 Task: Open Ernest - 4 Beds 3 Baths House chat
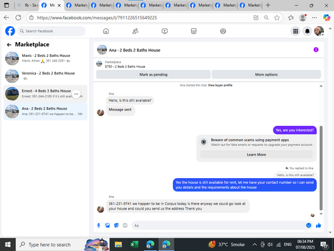coord(45,94)
